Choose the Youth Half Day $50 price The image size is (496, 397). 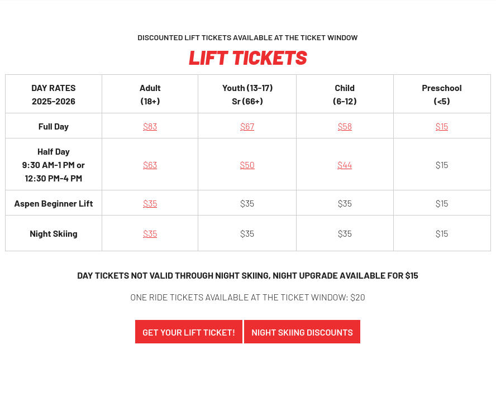pos(247,165)
